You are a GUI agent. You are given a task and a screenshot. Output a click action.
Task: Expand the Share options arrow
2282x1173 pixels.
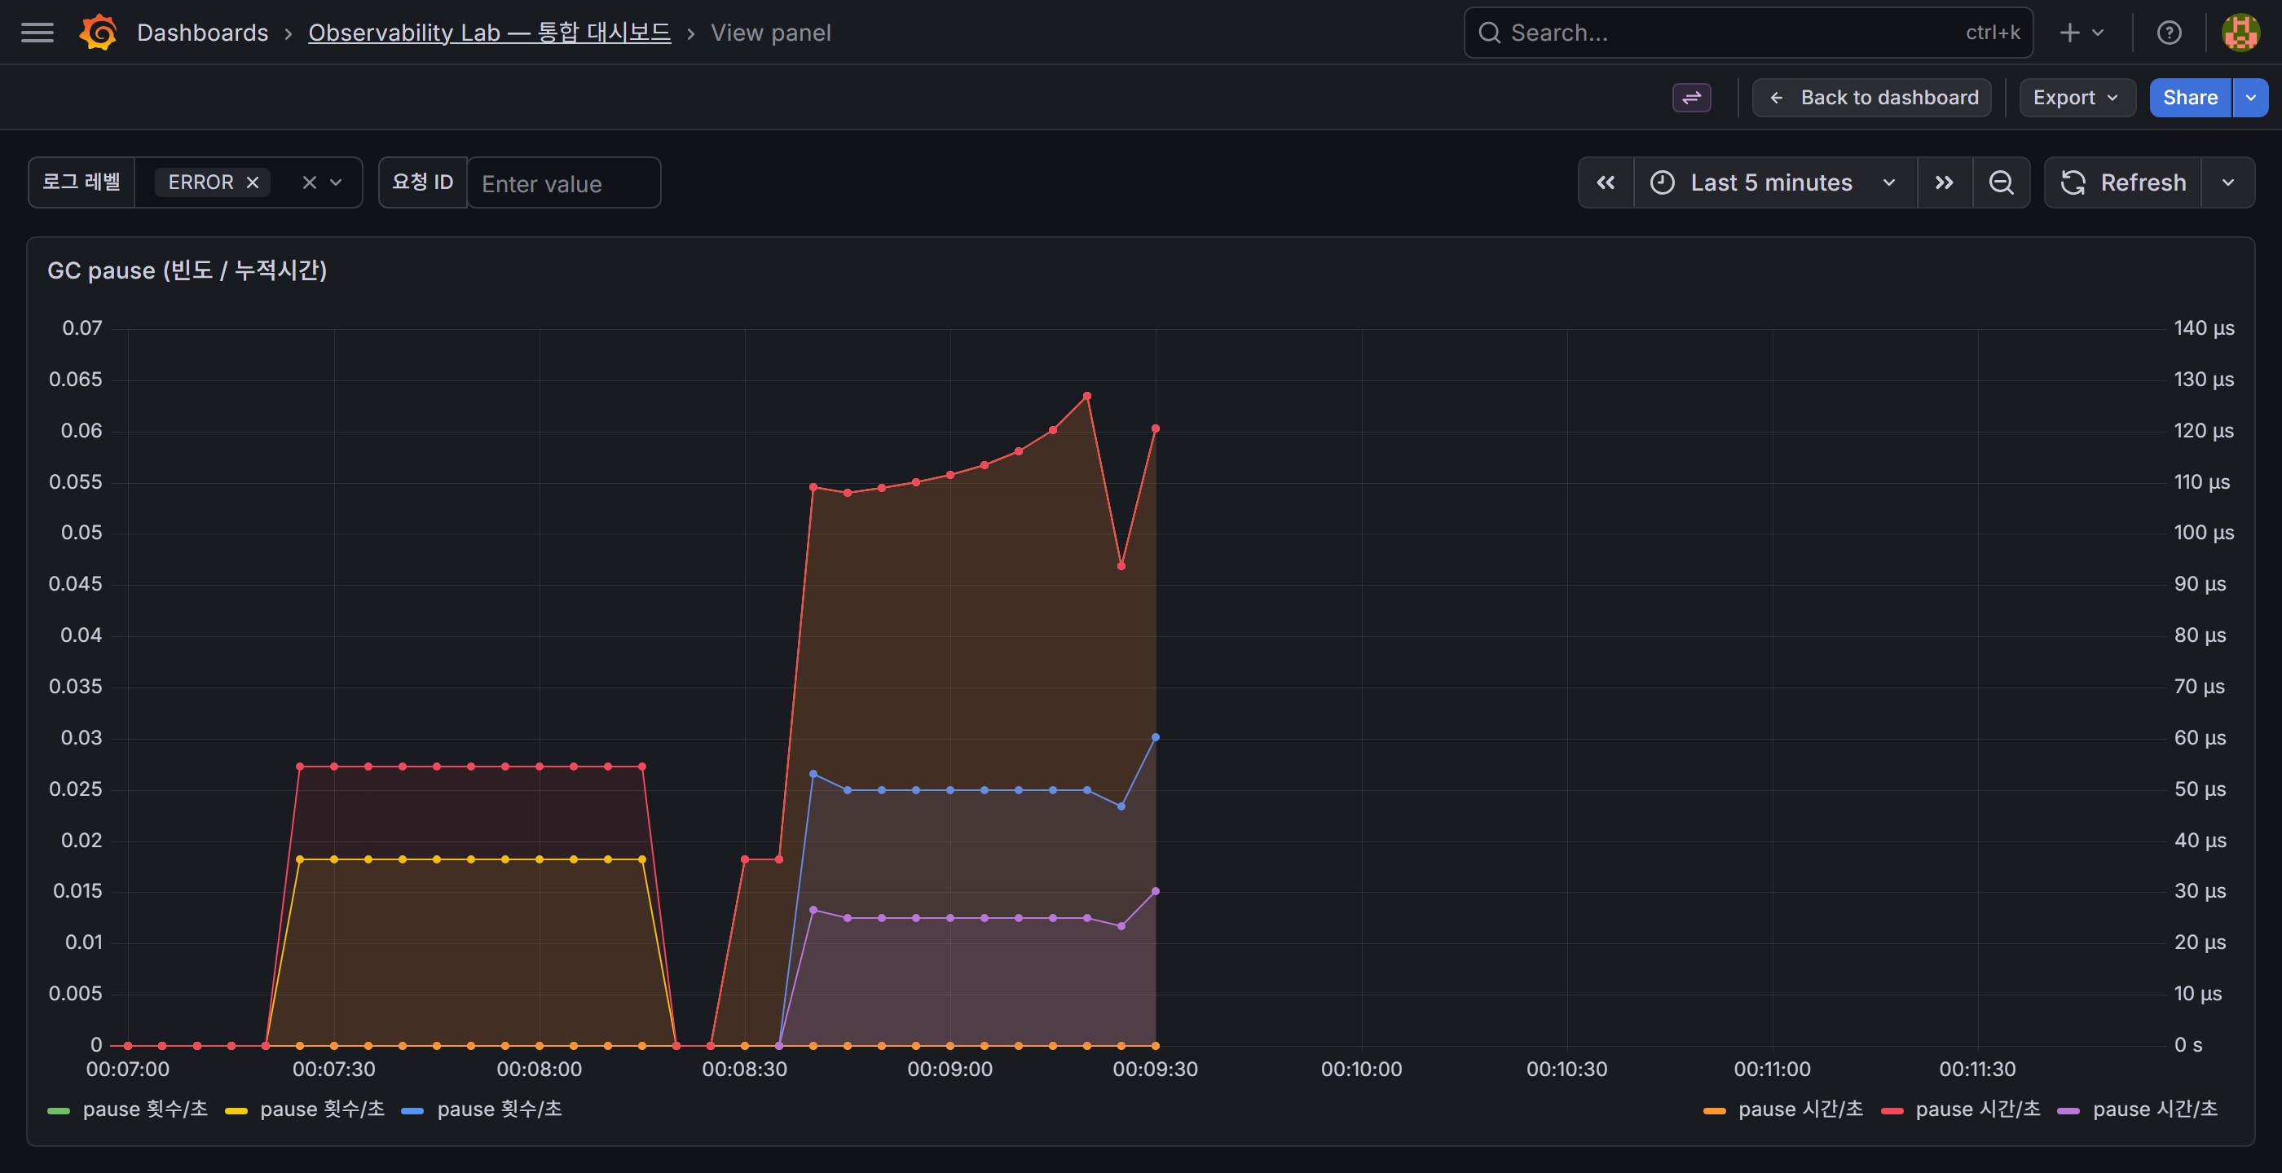(x=2251, y=98)
